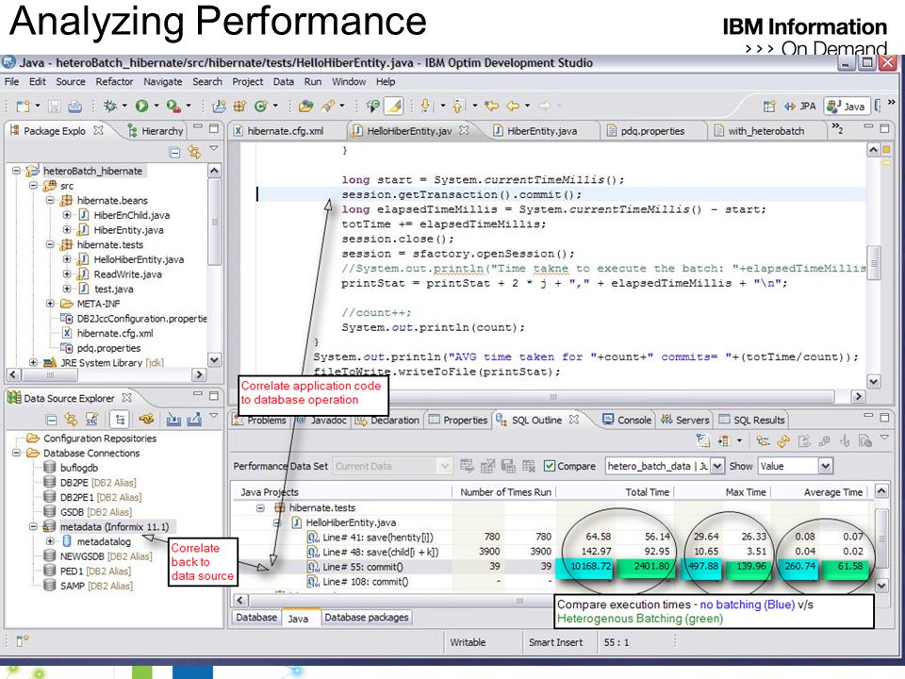Open the Console view tab
Screen dimensions: 905x679
pyautogui.click(x=627, y=421)
